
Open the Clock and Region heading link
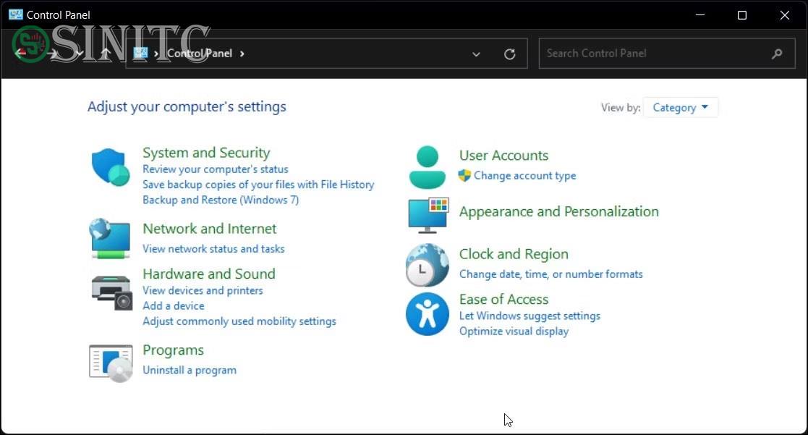click(x=514, y=254)
